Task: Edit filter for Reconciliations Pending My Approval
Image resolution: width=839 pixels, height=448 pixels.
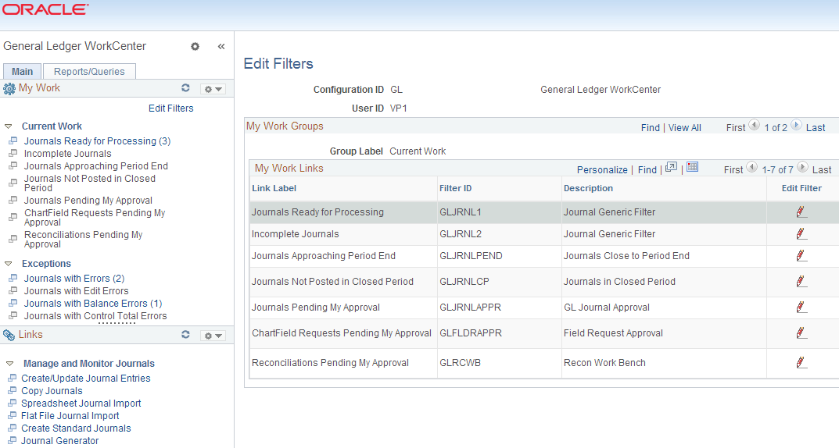Action: pos(801,363)
